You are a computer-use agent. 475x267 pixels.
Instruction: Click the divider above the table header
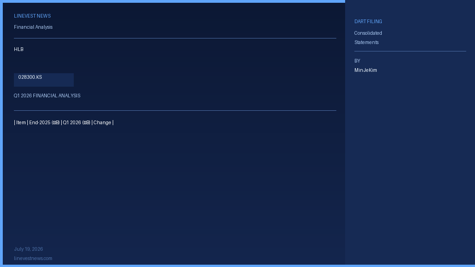click(x=175, y=110)
